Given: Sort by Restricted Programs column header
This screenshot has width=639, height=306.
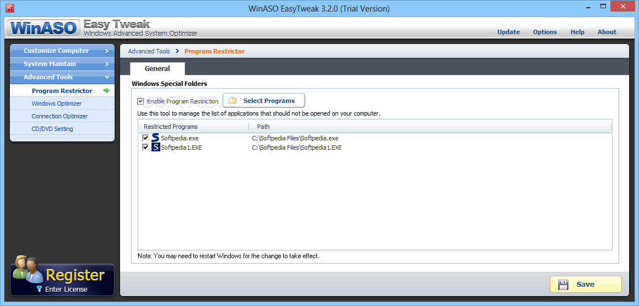Looking at the screenshot, I should click(x=193, y=127).
